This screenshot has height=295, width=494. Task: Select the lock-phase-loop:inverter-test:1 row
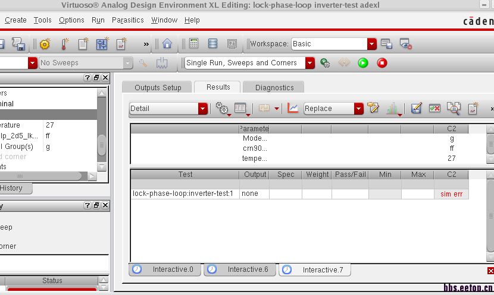pyautogui.click(x=299, y=194)
